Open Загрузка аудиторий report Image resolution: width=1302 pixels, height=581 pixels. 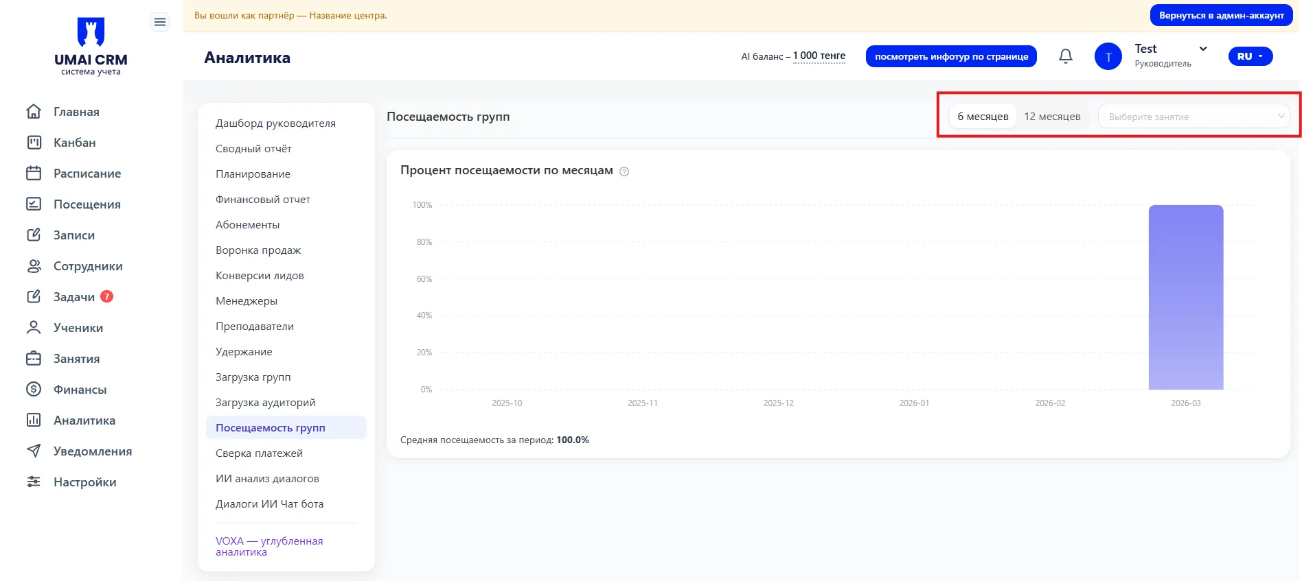click(x=266, y=403)
